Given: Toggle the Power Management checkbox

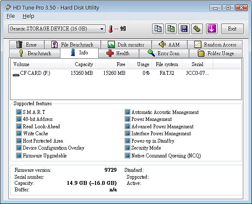Looking at the screenshot, I should (127, 119).
